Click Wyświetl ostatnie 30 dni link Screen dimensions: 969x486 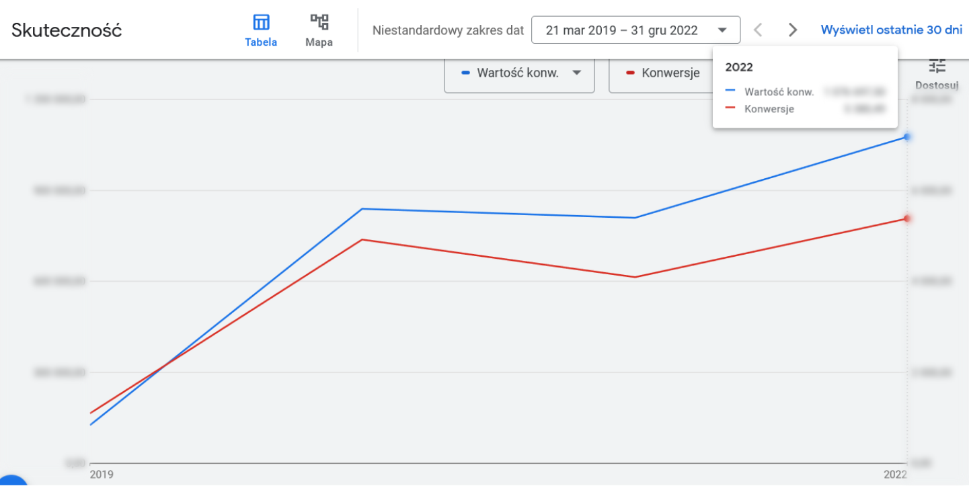tap(892, 30)
